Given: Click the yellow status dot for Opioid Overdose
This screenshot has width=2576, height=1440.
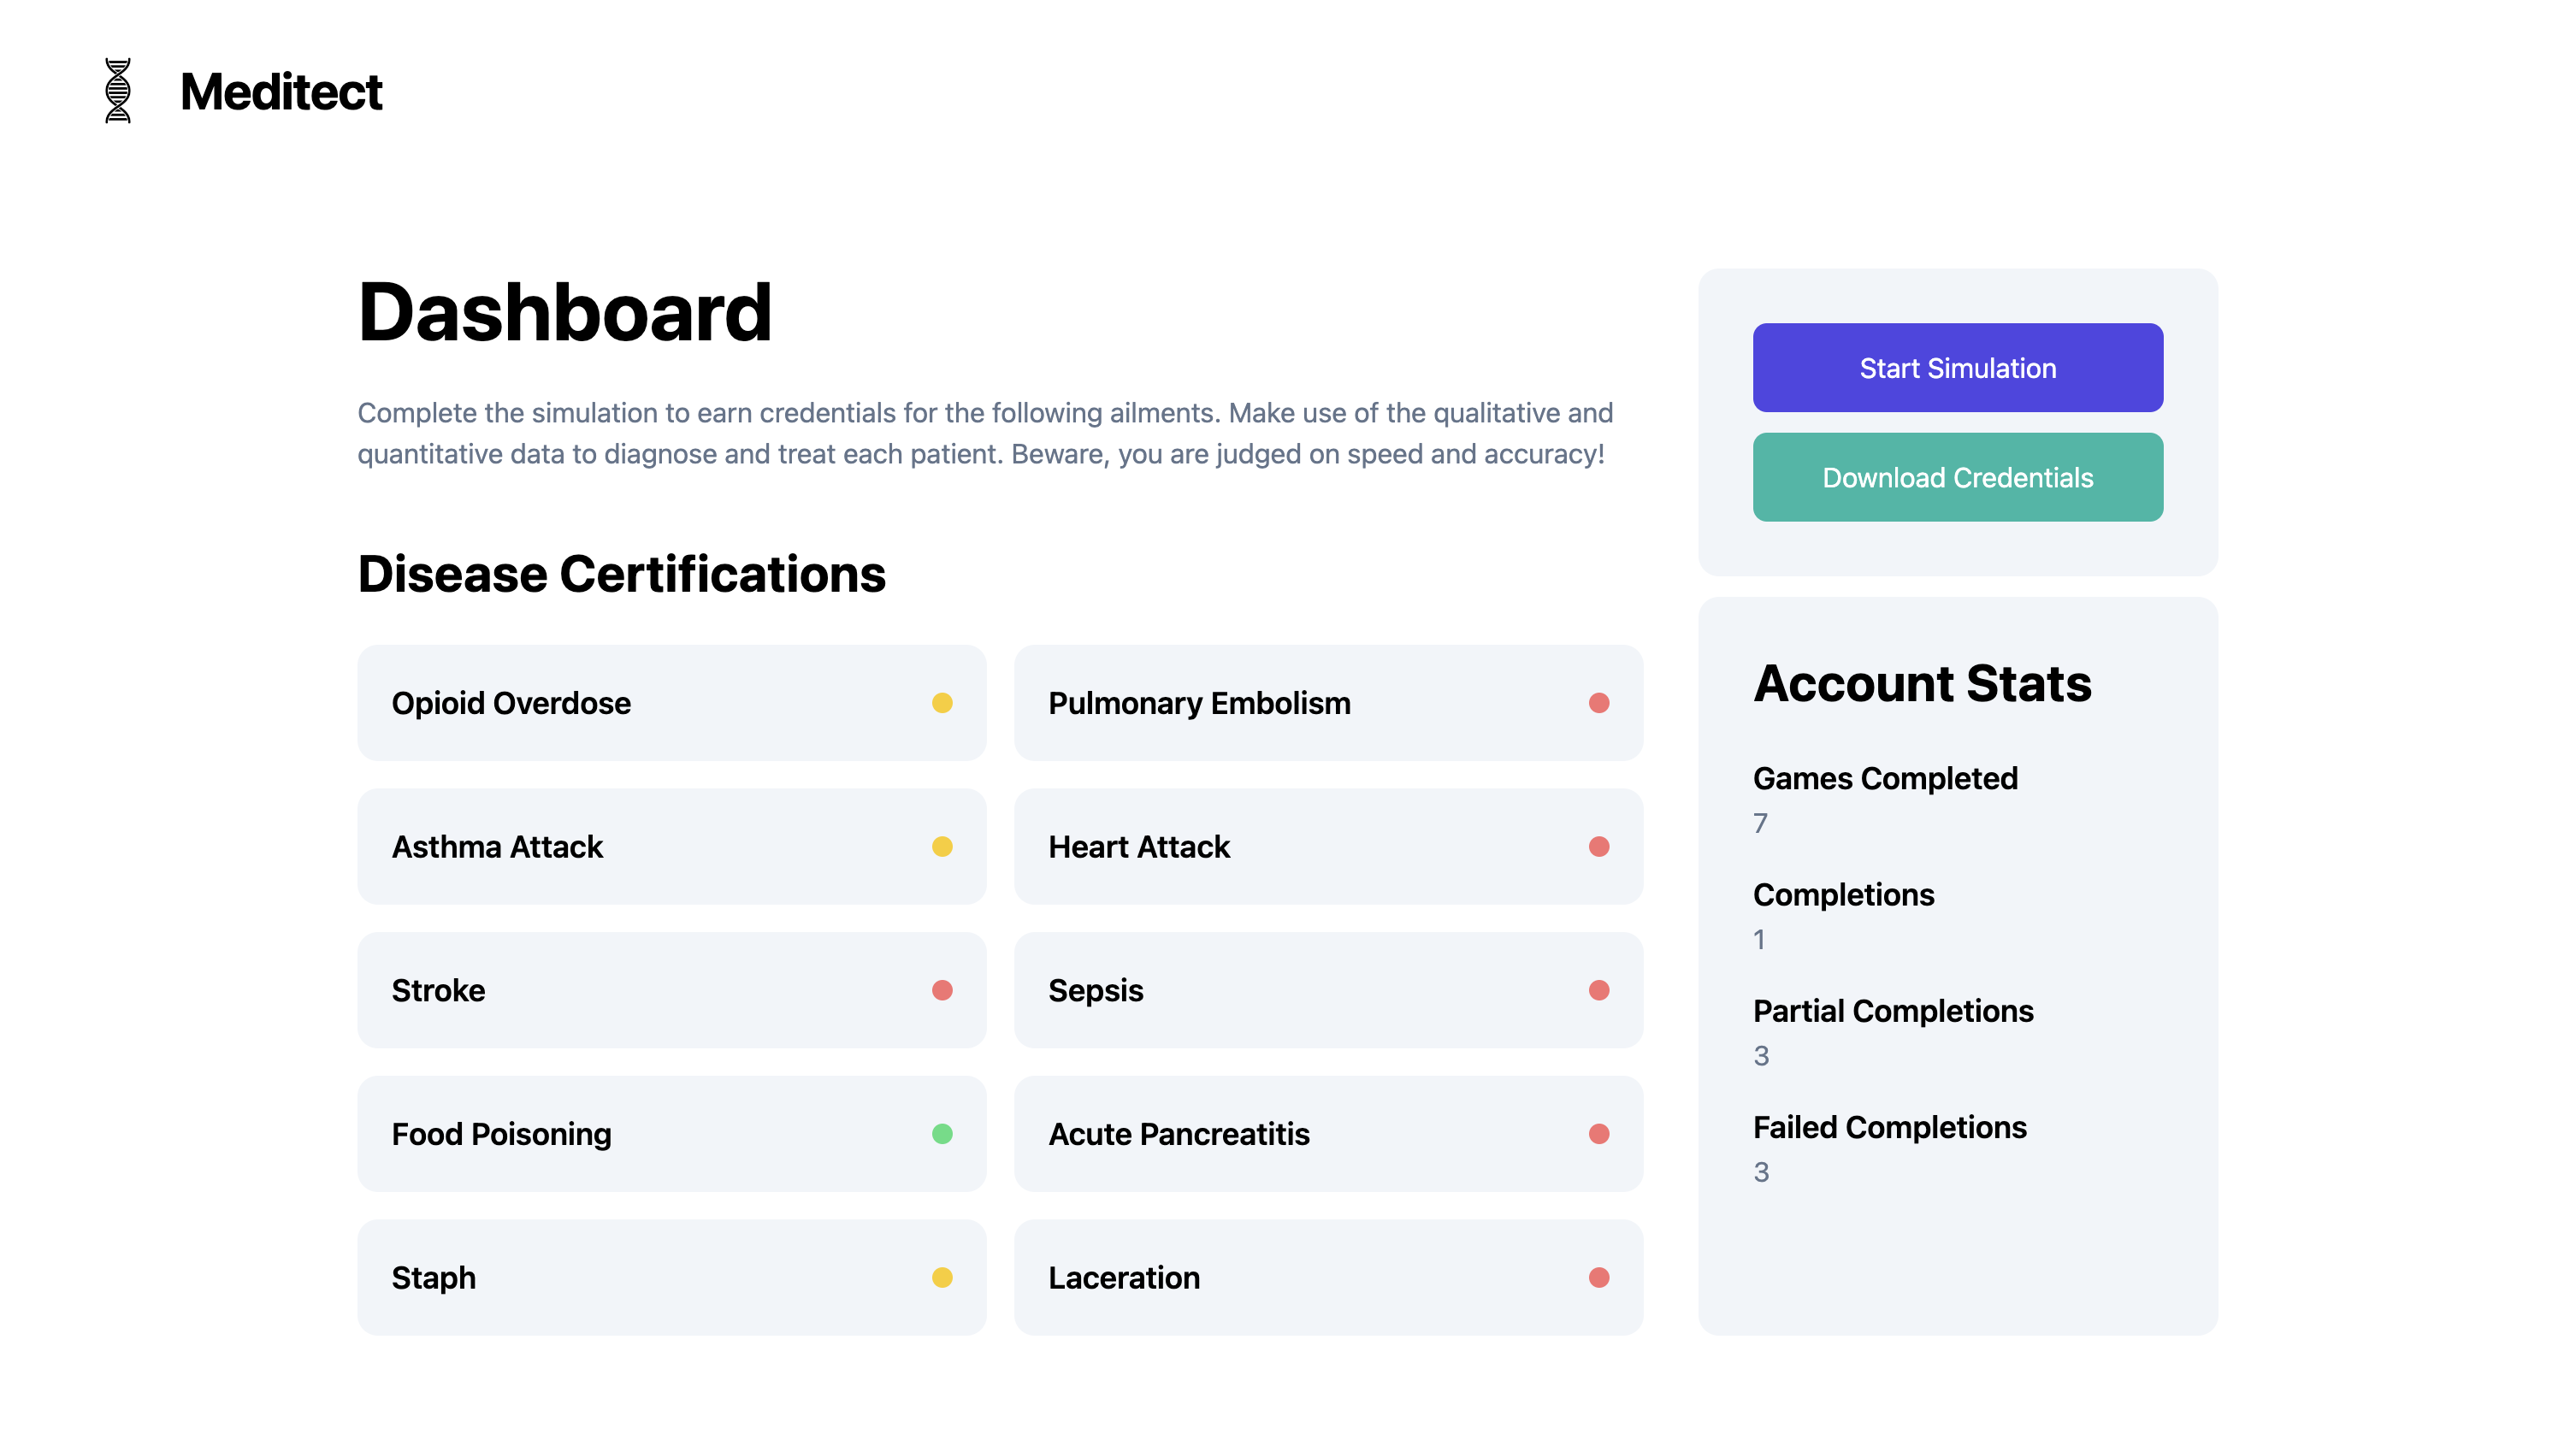Looking at the screenshot, I should pos(942,703).
